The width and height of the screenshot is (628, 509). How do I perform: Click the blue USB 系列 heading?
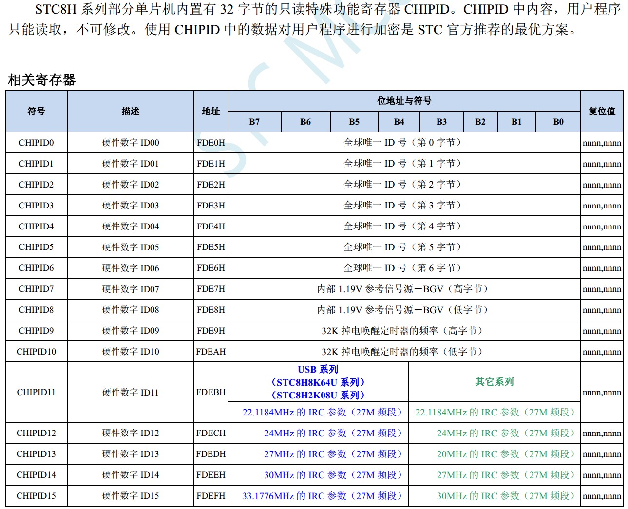318,370
